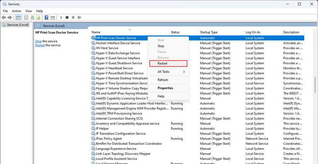
Task: Select KtmRm for Distributed Transaction Coordinator row
Action: [x=197, y=144]
